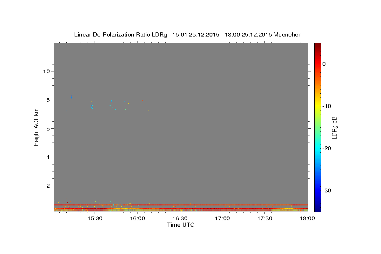Click the plot title mentioning Muenchen
The height and width of the screenshot is (254, 381).
(188, 35)
